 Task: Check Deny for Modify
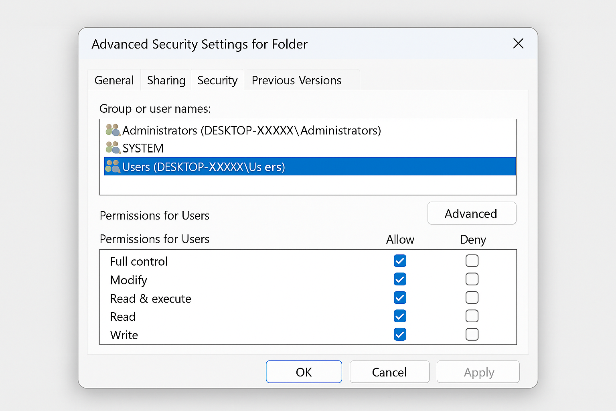point(472,279)
